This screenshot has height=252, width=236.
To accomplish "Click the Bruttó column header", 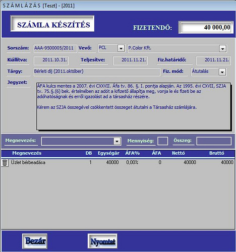I will click(216, 153).
